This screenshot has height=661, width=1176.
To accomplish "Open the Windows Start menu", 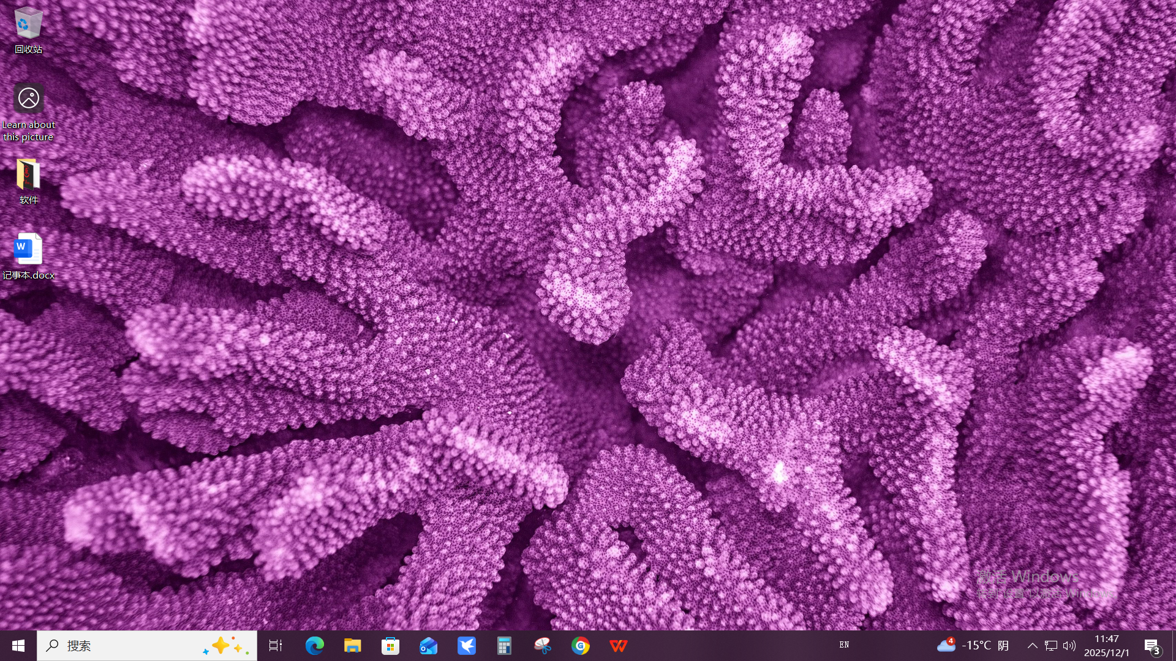I will (18, 646).
